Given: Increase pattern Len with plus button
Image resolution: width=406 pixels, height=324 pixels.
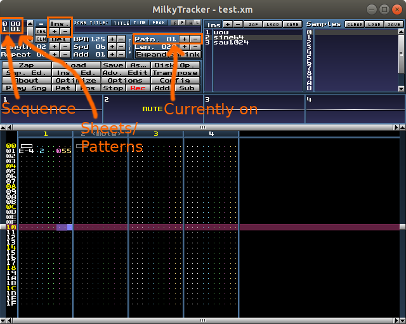Looking at the screenshot, I should [185, 47].
